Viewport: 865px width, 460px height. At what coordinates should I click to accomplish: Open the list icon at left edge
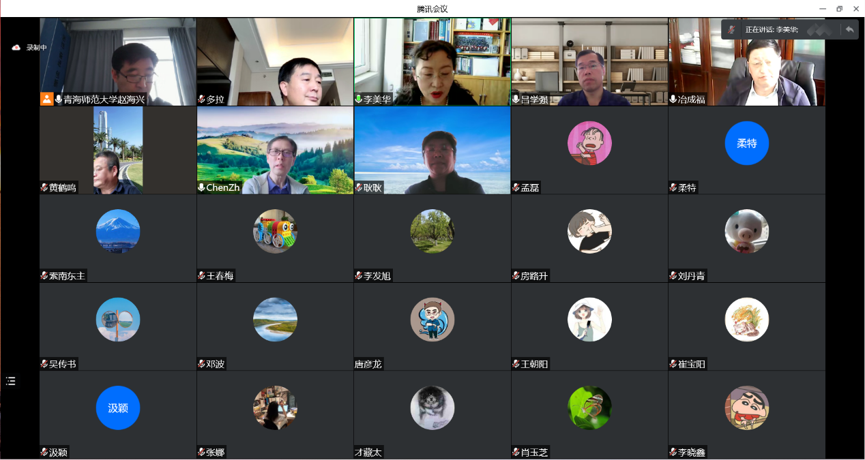10,381
